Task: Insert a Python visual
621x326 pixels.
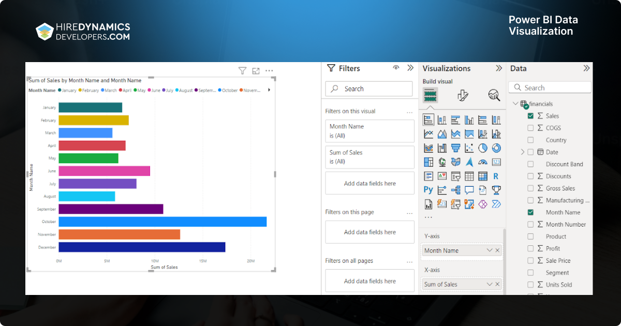Action: pyautogui.click(x=428, y=190)
